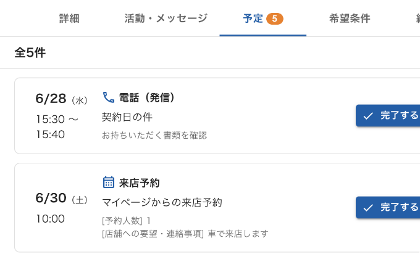Open the 詳細 tab
420x259 pixels.
[69, 18]
